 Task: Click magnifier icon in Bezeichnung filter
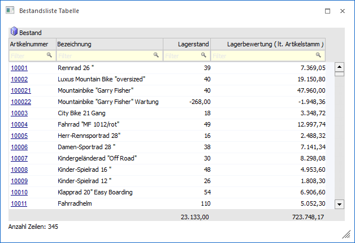tap(156, 55)
